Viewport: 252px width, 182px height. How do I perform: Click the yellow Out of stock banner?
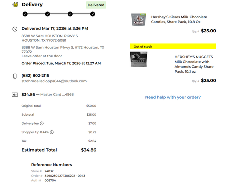click(173, 46)
